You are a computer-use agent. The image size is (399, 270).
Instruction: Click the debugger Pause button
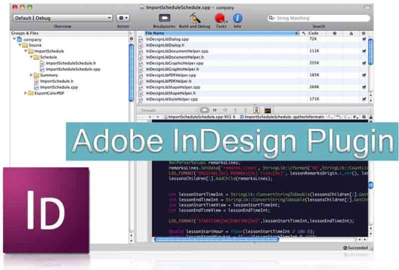coord(215,110)
